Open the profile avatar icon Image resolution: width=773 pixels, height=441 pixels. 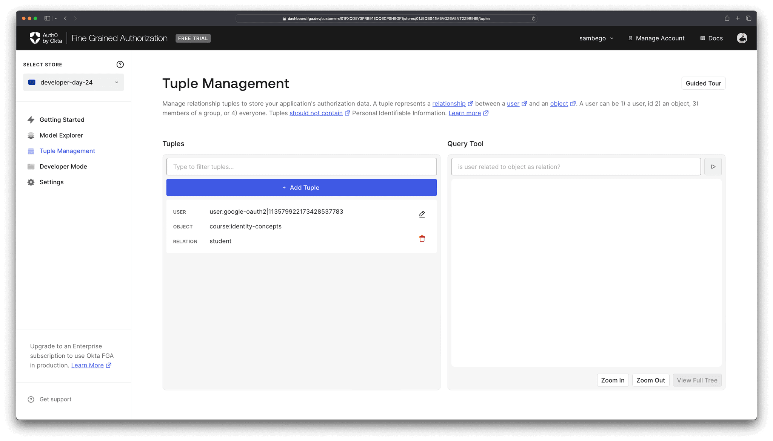tap(742, 38)
